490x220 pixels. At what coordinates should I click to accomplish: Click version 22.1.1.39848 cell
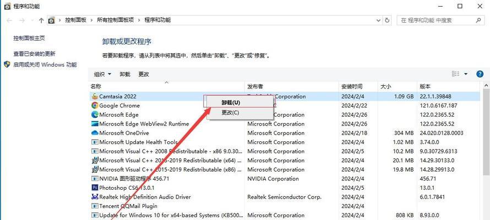(x=435, y=96)
